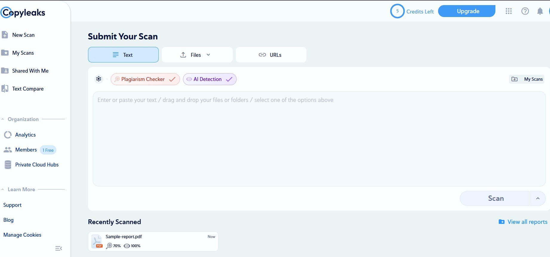This screenshot has width=550, height=257.
Task: Open the apps grid icon
Action: pos(509,11)
